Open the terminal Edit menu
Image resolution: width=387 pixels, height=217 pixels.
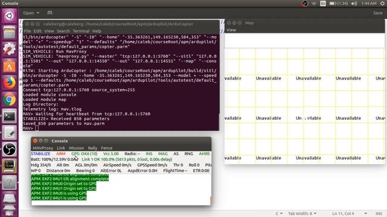(37, 31)
